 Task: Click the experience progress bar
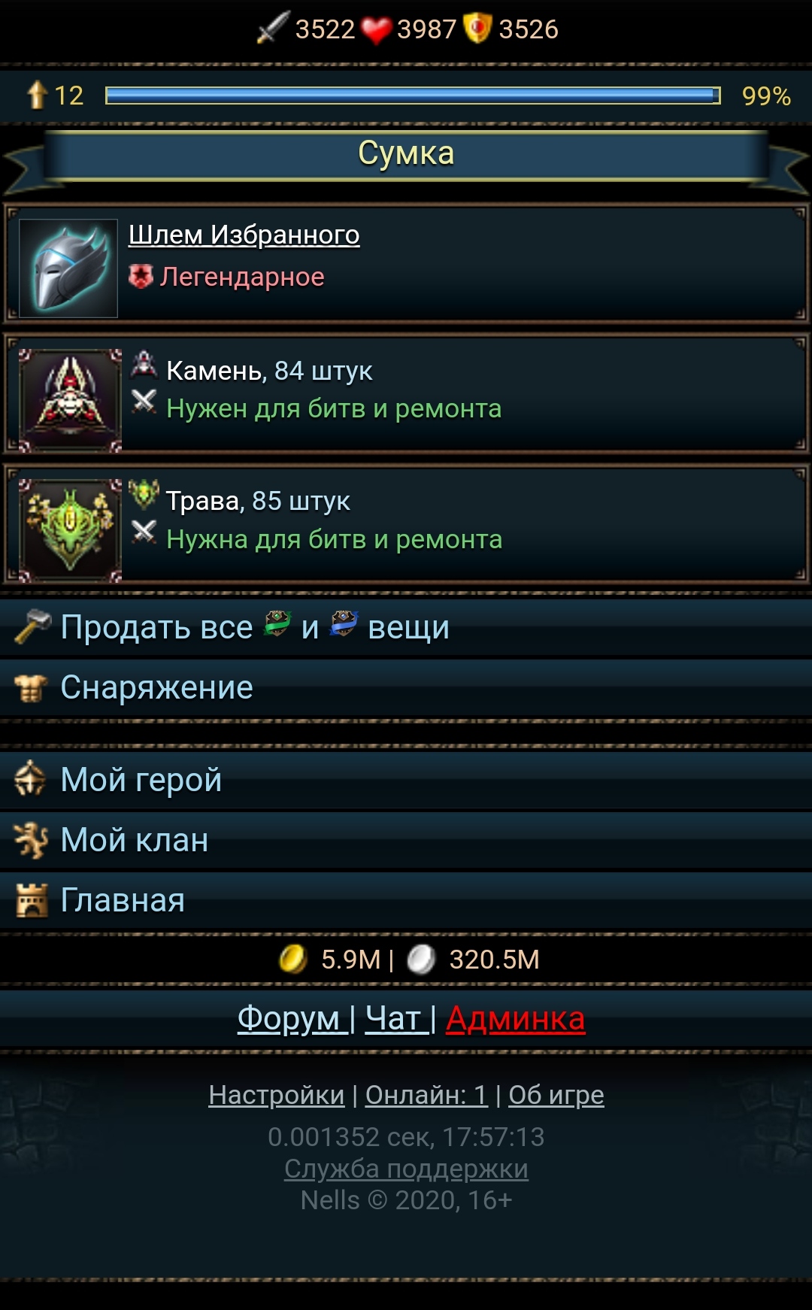[x=413, y=96]
